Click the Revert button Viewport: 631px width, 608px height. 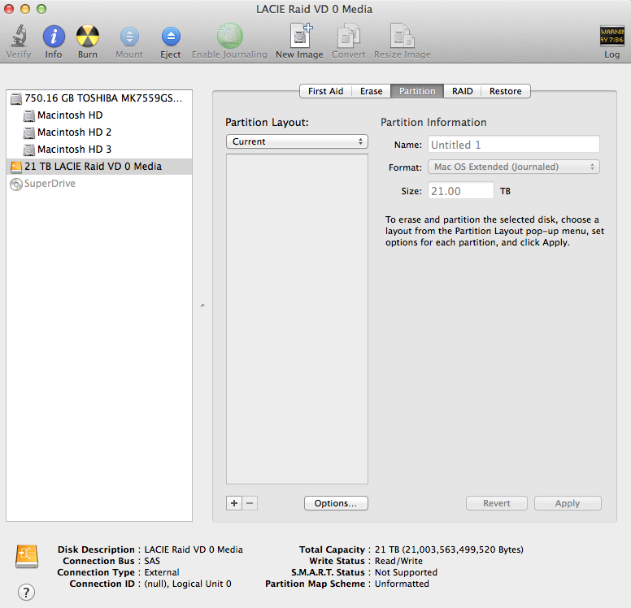pyautogui.click(x=497, y=503)
